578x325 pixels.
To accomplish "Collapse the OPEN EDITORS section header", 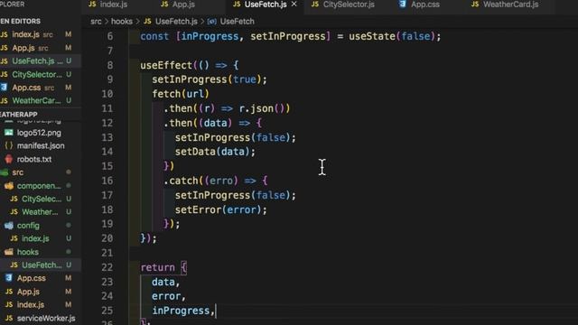I will click(x=20, y=22).
